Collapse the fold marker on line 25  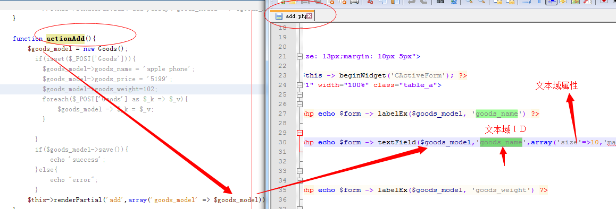pos(299,94)
